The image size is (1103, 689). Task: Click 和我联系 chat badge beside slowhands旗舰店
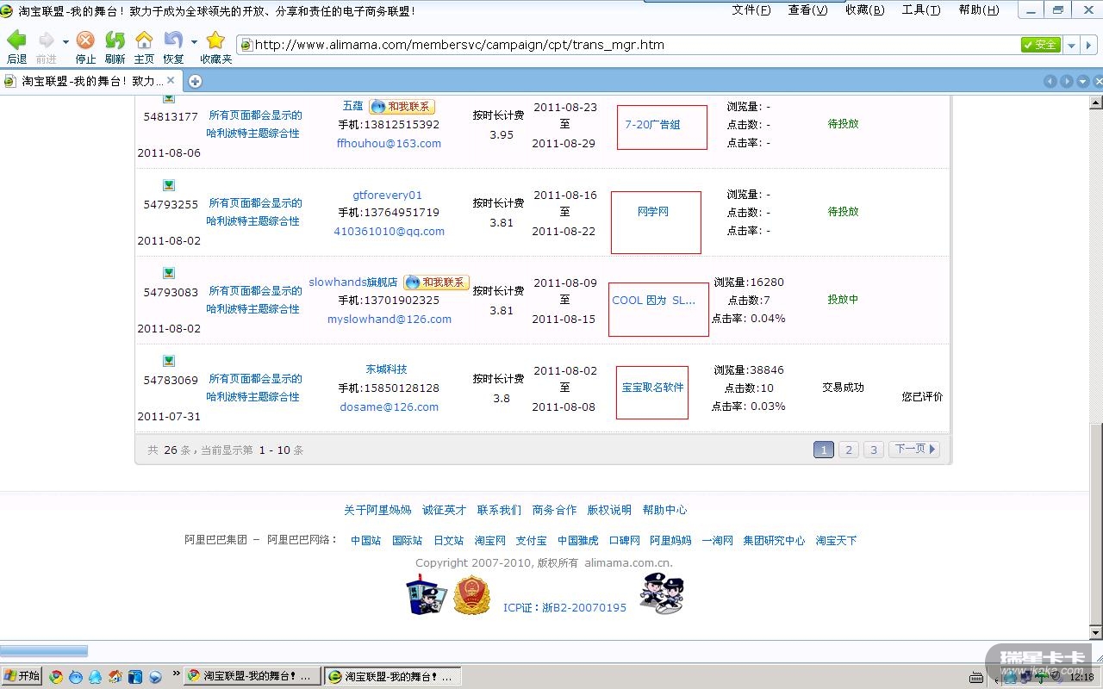pyautogui.click(x=436, y=282)
